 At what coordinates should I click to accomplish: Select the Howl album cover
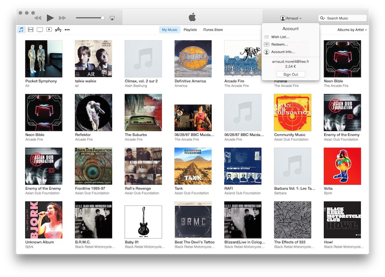(x=342, y=220)
